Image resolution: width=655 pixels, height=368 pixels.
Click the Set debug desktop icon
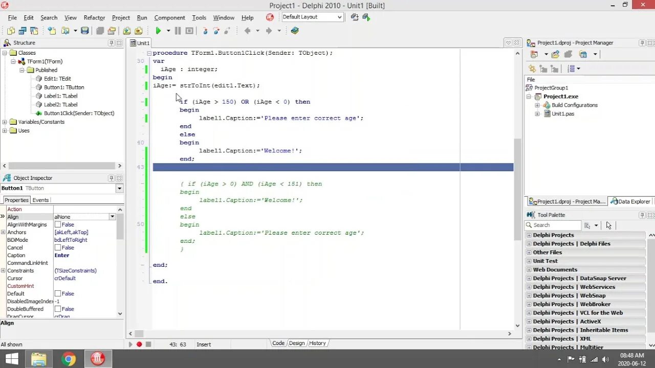pos(366,17)
